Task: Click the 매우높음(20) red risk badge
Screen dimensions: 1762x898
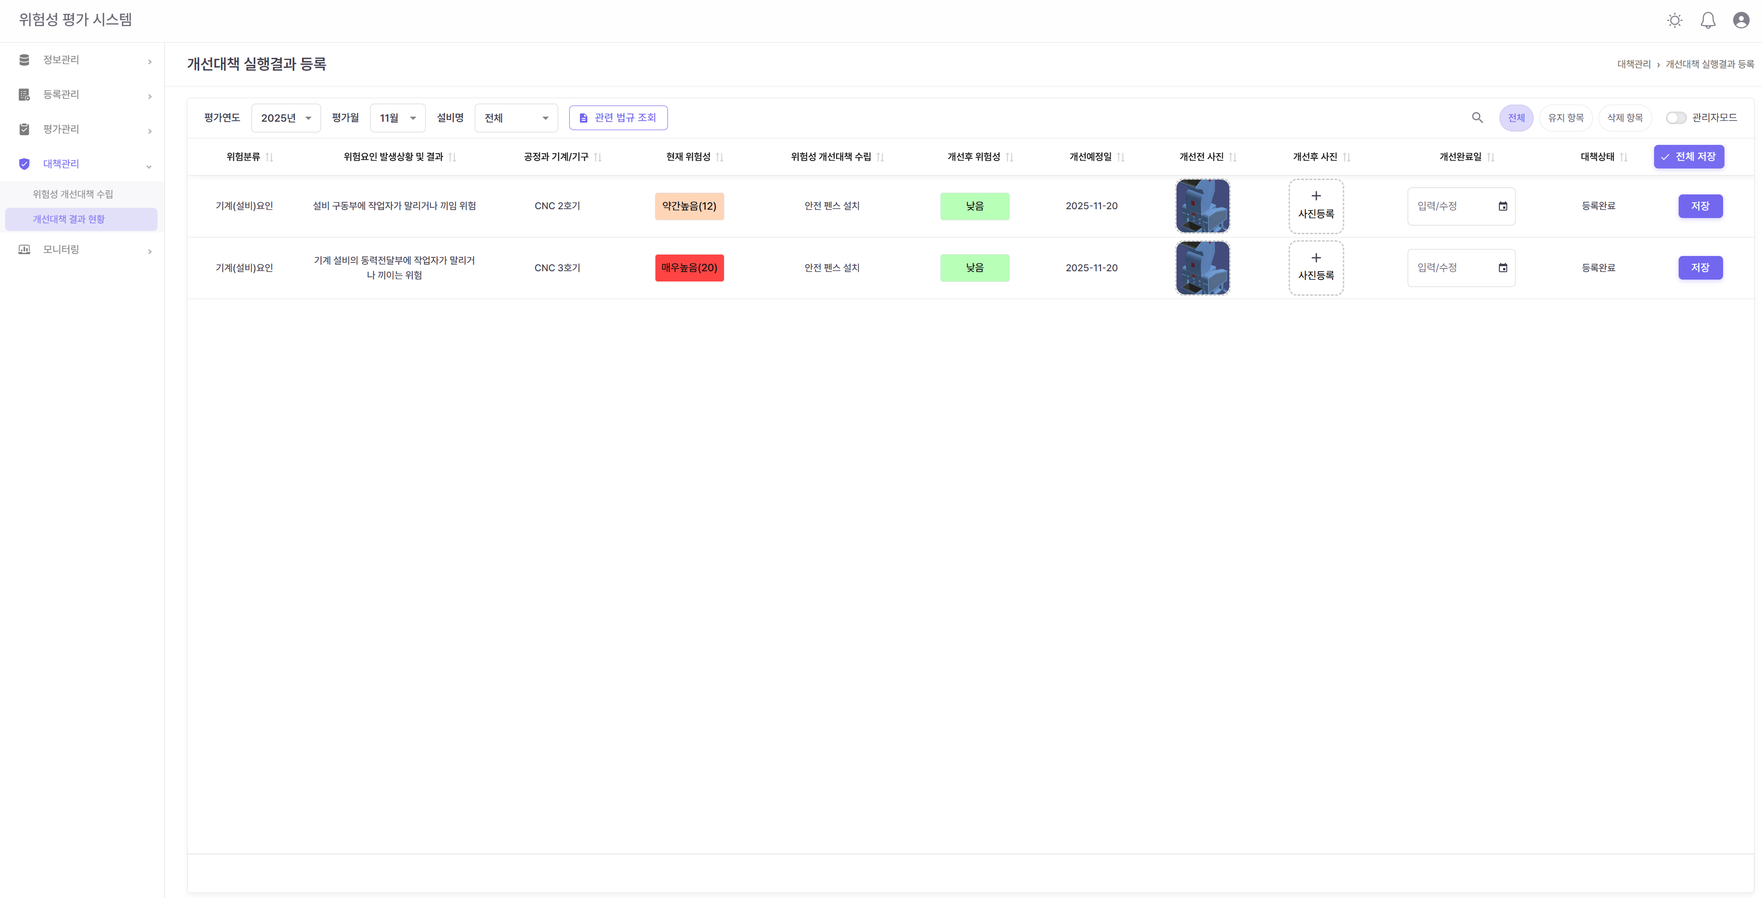Action: coord(689,268)
